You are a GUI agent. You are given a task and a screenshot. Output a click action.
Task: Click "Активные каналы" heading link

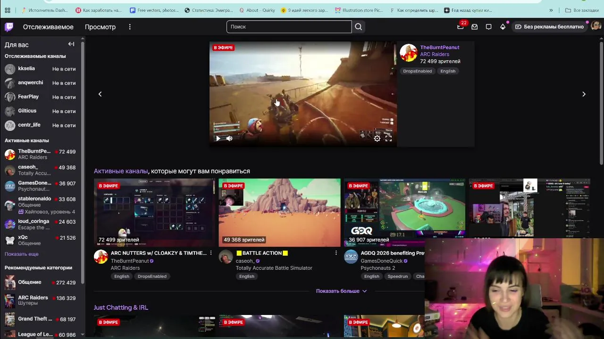coord(121,171)
